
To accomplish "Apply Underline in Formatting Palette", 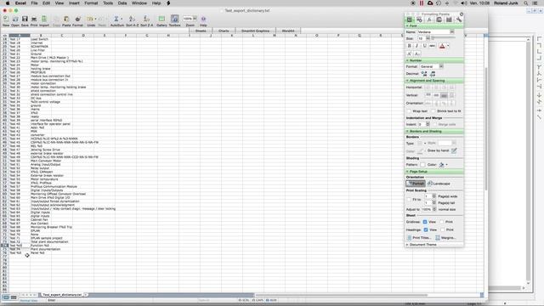I will click(x=424, y=46).
